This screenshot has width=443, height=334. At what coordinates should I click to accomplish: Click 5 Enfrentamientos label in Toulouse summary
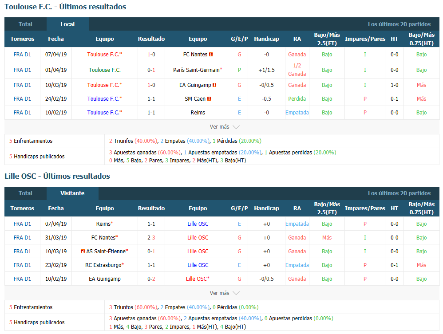pyautogui.click(x=31, y=141)
